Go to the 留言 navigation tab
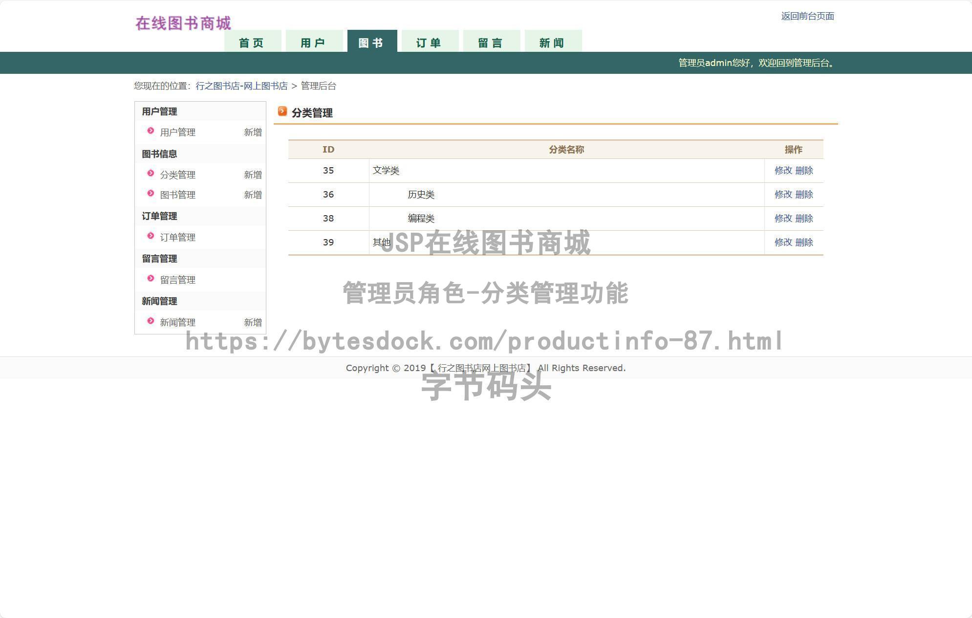This screenshot has height=618, width=972. coord(492,41)
